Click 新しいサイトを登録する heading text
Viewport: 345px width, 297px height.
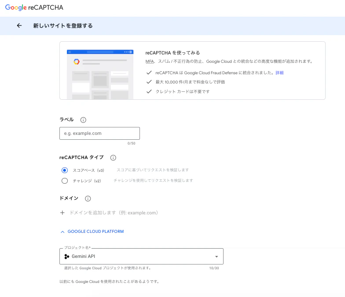click(63, 25)
